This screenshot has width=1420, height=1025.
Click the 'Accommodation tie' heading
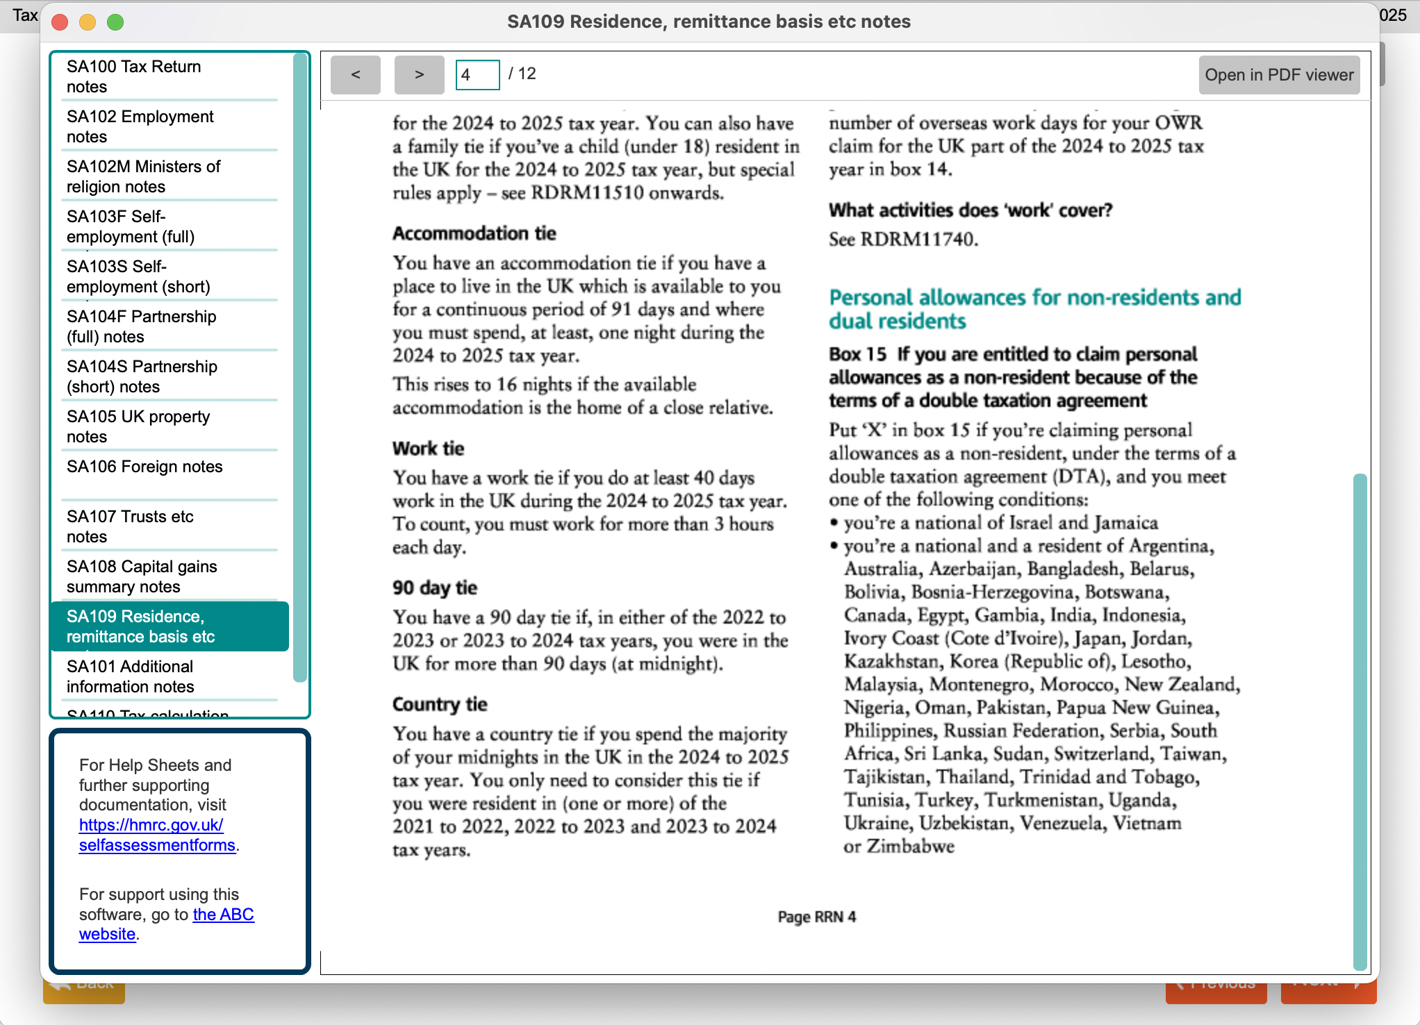click(474, 233)
